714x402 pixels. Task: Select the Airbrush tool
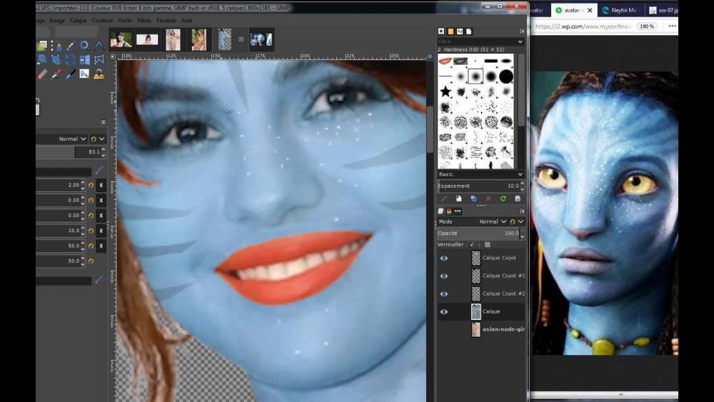(x=56, y=74)
